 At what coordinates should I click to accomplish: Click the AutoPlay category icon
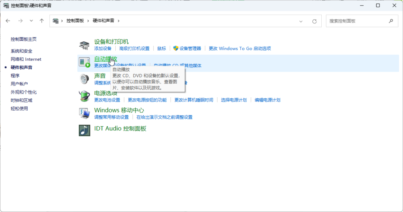click(x=84, y=62)
